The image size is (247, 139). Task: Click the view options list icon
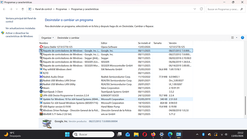(232, 38)
